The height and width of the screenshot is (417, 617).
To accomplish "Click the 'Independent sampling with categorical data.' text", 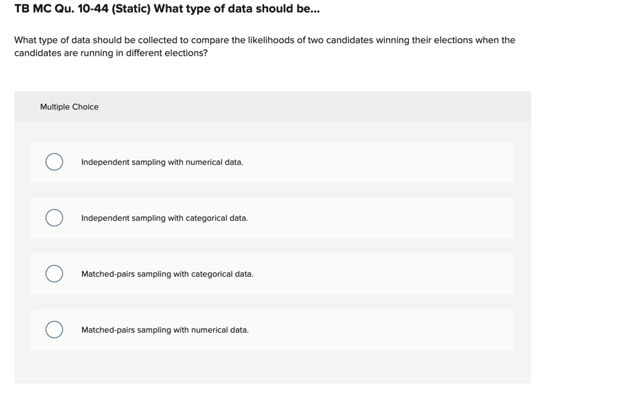I will 164,218.
